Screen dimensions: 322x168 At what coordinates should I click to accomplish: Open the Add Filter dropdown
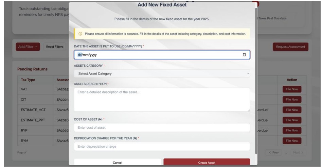pos(27,46)
